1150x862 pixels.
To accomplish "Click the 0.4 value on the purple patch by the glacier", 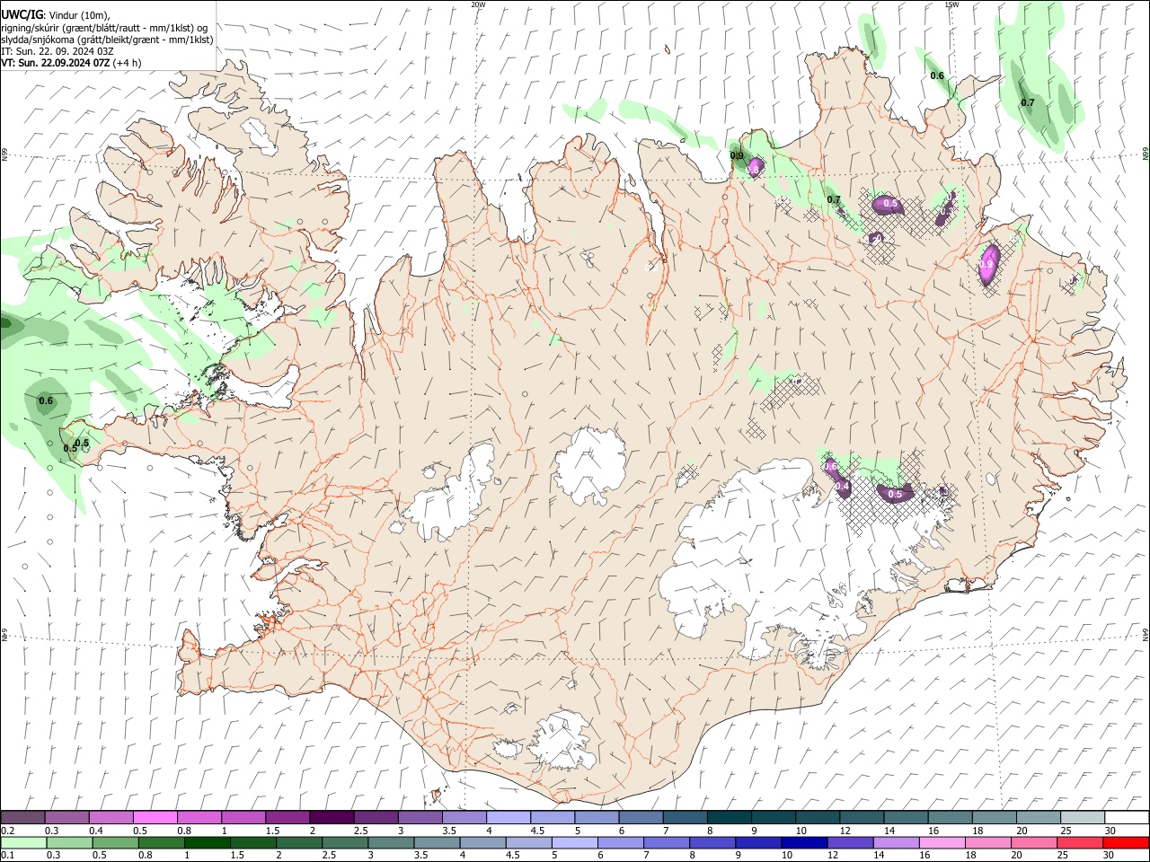I will coord(842,487).
